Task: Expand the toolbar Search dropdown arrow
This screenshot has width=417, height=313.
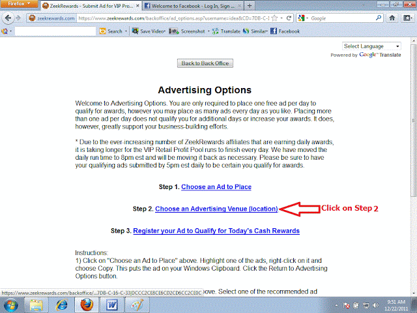Action: click(126, 31)
